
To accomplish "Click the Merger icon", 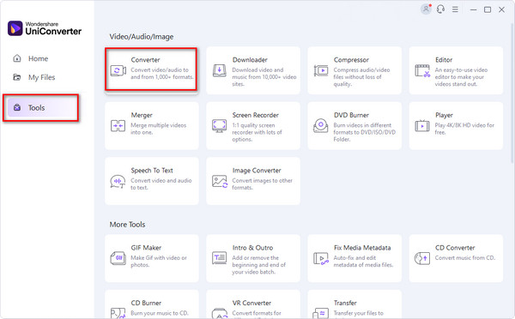I will click(x=118, y=126).
